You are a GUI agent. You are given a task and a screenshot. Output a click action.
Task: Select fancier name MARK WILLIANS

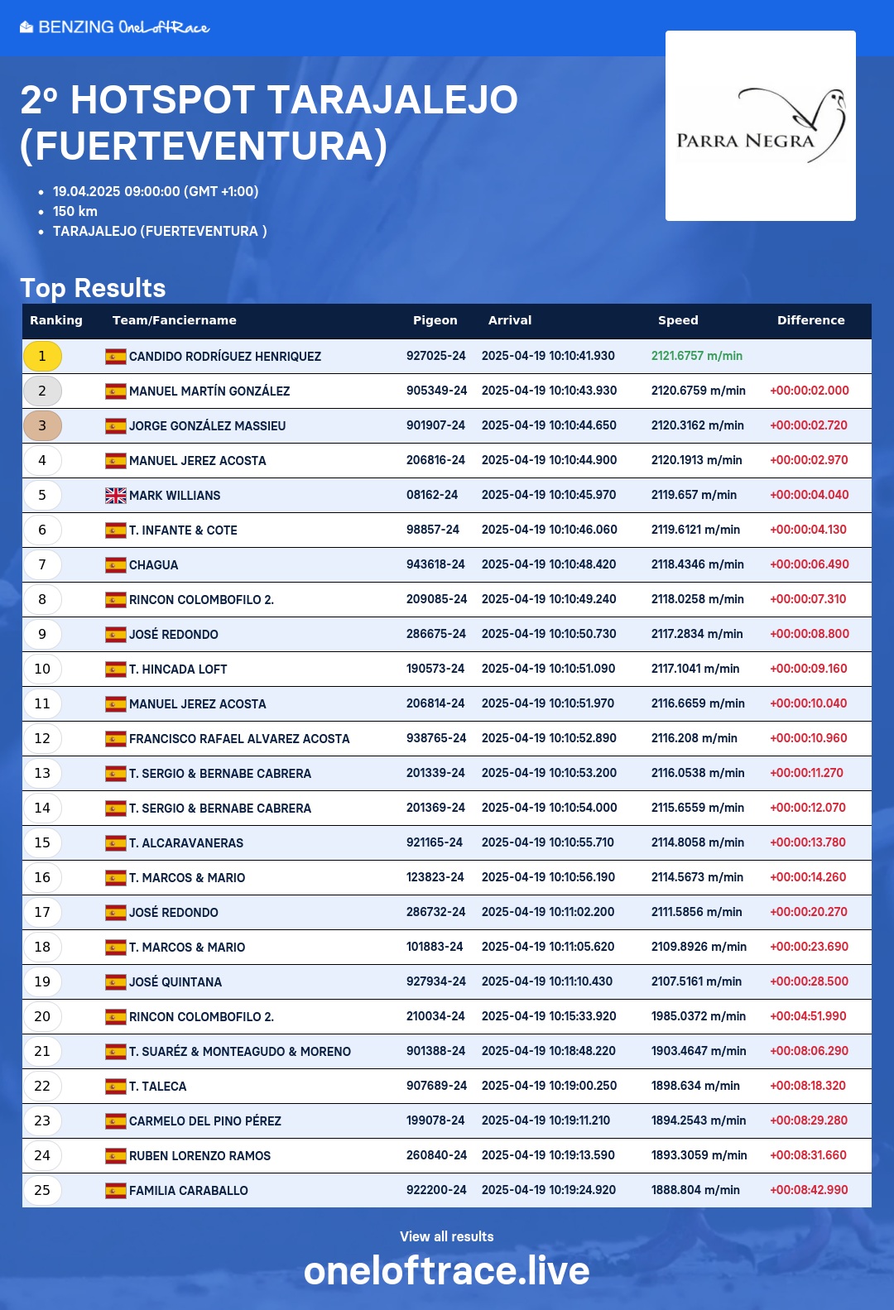[x=175, y=496]
